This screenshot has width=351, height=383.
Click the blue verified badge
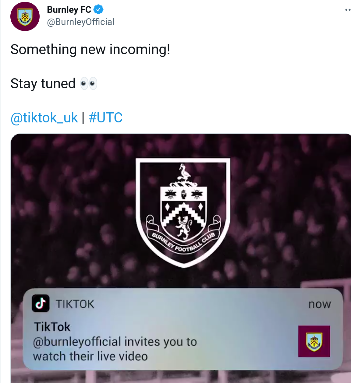click(98, 10)
